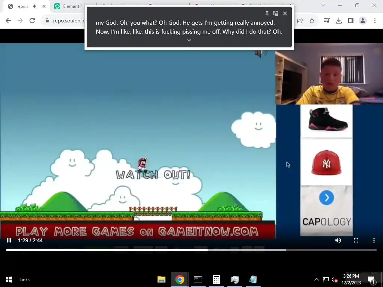Click the red NY cap ad image
The height and width of the screenshot is (287, 383).
(326, 163)
